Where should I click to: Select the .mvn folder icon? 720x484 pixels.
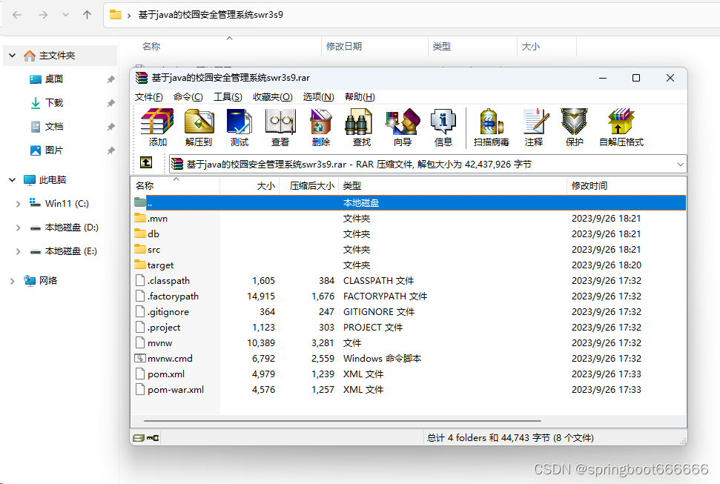pyautogui.click(x=140, y=218)
